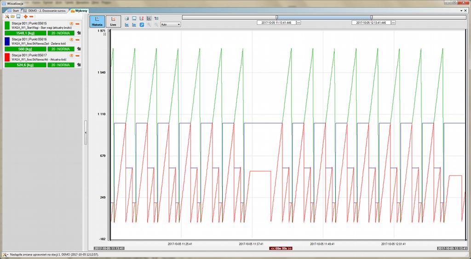Click the monitor/screen icon in the chart toolbar
Screen dimensions: 471x259
tap(134, 18)
